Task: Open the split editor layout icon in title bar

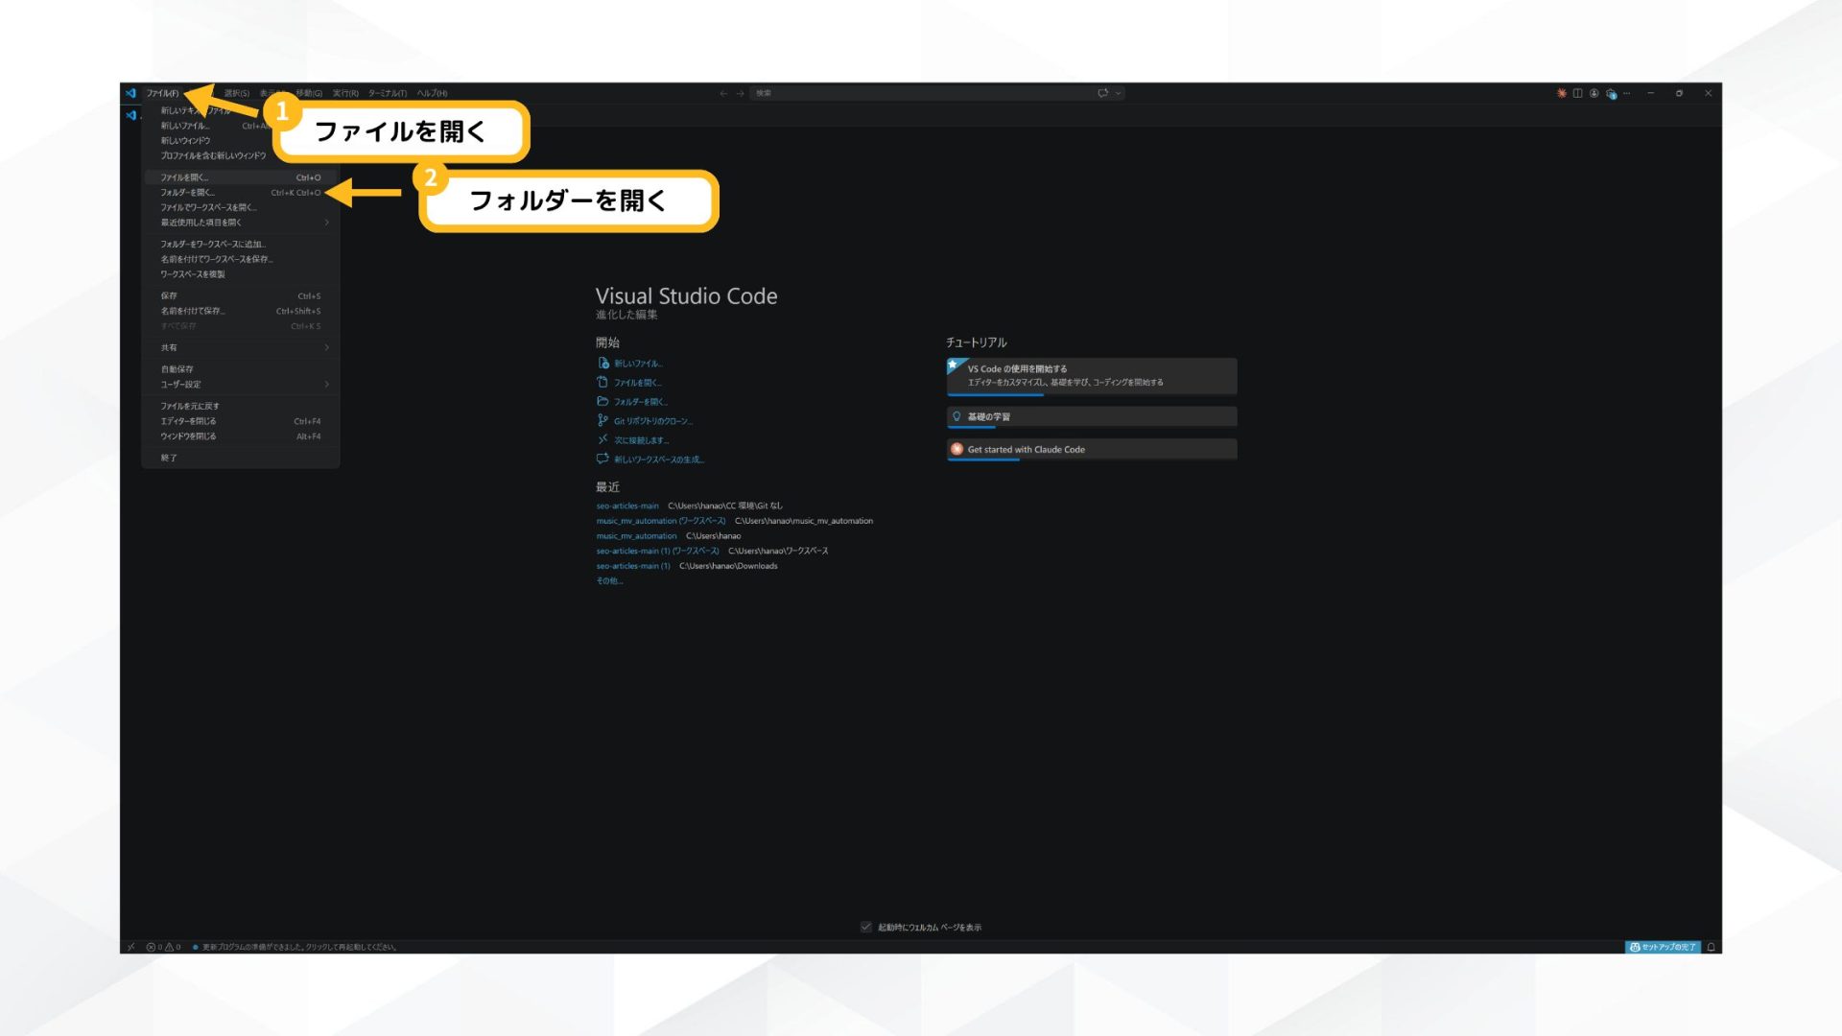Action: coord(1577,94)
